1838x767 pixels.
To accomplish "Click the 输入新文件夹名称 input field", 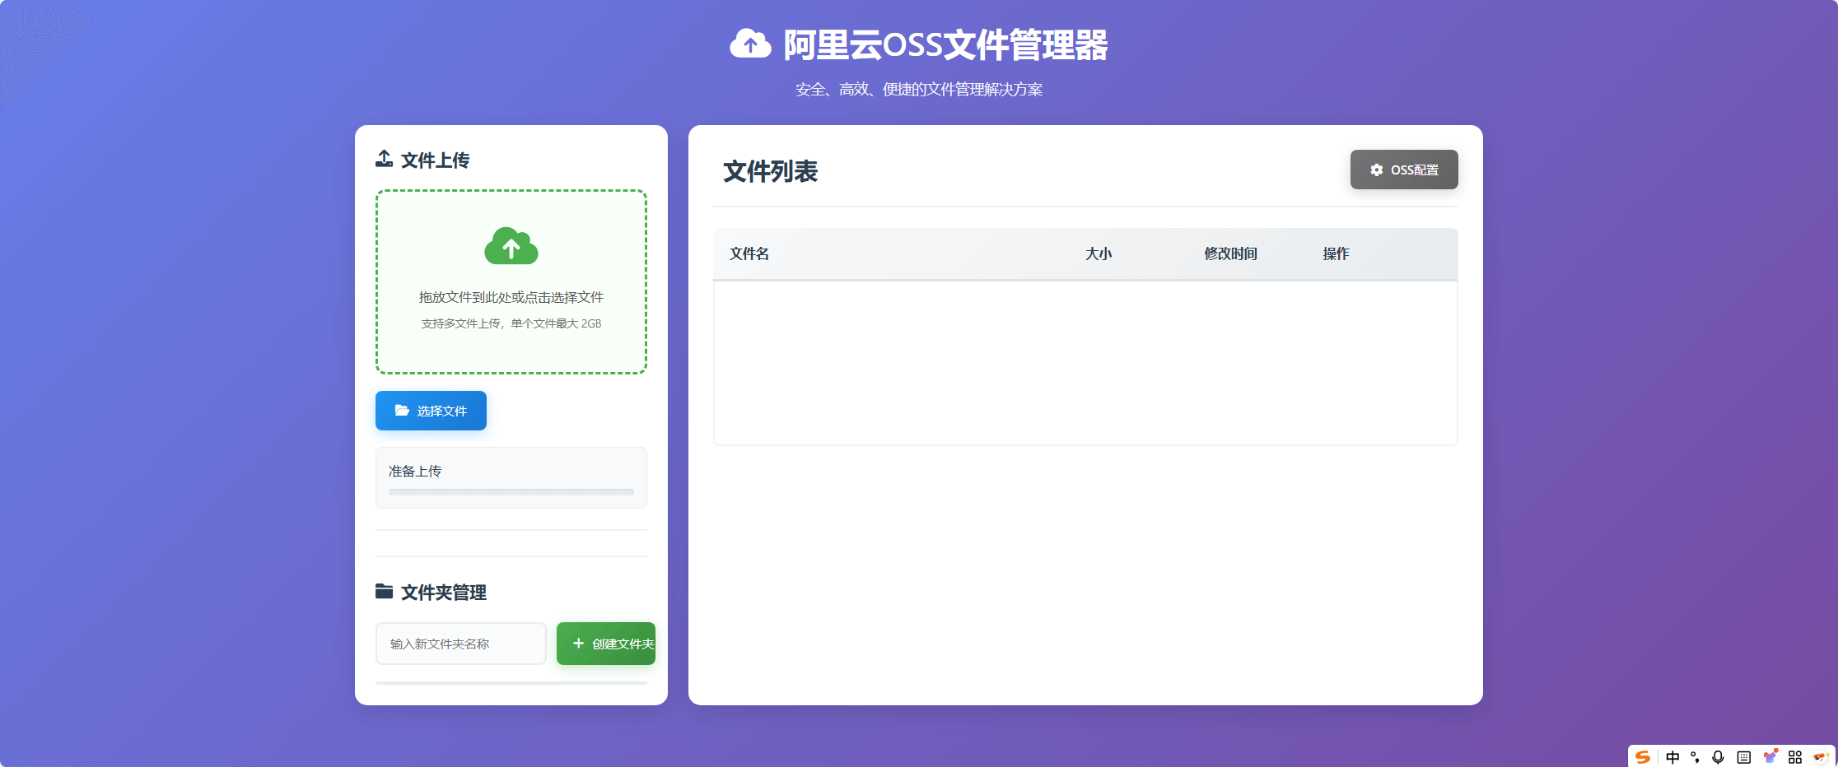I will 460,644.
